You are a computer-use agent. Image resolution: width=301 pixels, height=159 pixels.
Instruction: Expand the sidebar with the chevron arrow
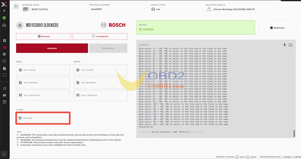click(4, 154)
